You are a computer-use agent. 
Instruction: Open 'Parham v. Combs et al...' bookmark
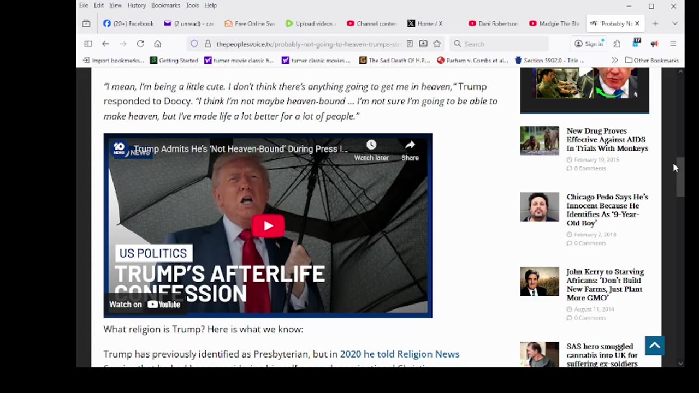(473, 61)
